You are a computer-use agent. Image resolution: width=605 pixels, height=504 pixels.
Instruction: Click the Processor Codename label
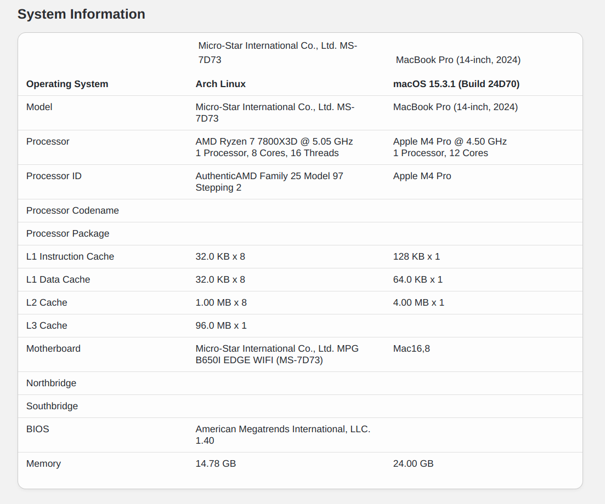(x=72, y=210)
